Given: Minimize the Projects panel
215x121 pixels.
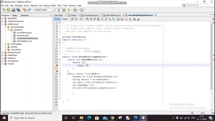Looking at the screenshot, I should [51, 15].
